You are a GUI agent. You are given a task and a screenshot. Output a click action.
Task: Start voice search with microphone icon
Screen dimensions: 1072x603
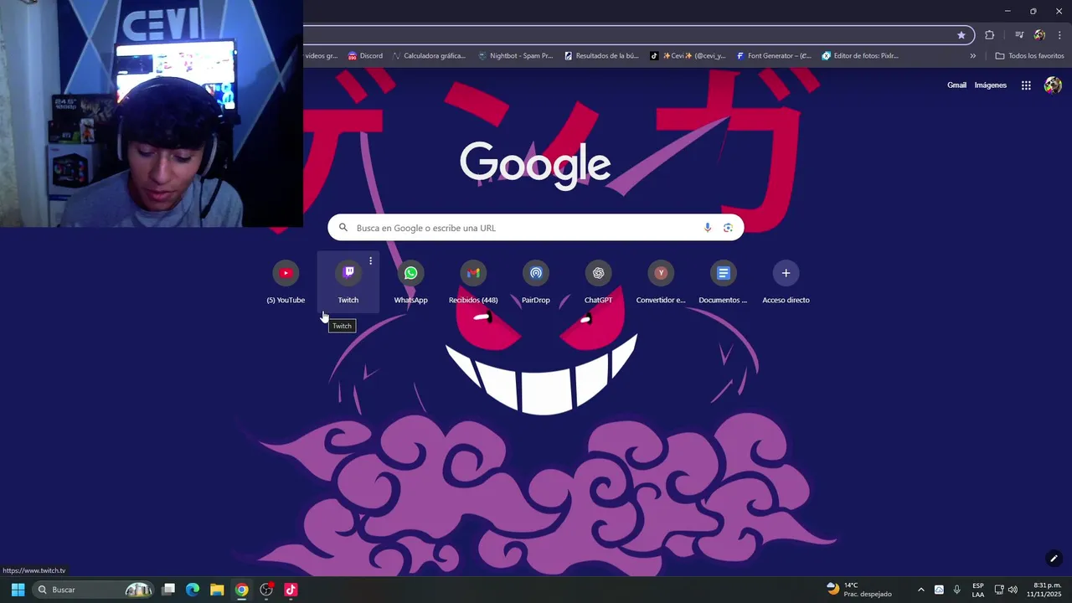click(708, 228)
